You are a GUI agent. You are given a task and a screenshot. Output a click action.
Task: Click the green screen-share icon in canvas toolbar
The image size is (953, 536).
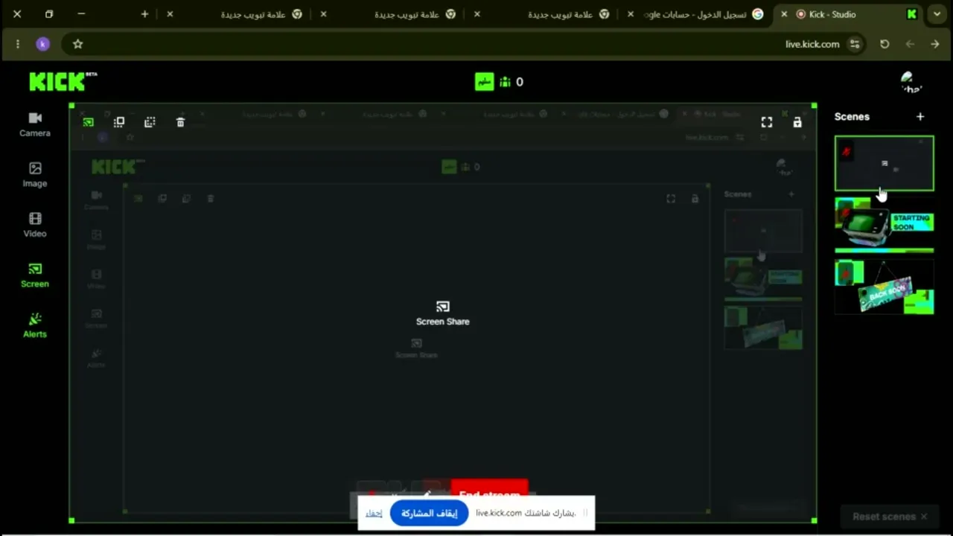click(x=89, y=122)
